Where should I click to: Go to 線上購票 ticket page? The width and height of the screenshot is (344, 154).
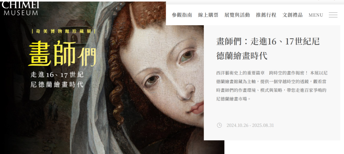pos(208,15)
